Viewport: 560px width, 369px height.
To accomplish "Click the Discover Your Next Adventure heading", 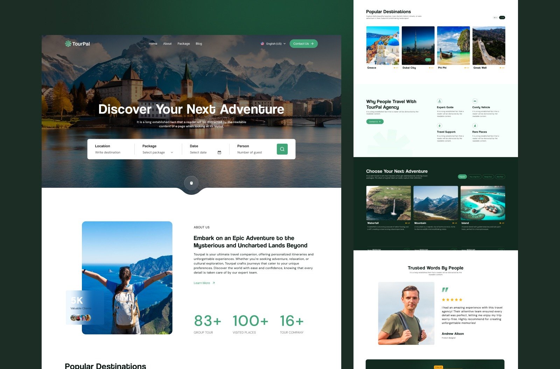I will tap(191, 109).
